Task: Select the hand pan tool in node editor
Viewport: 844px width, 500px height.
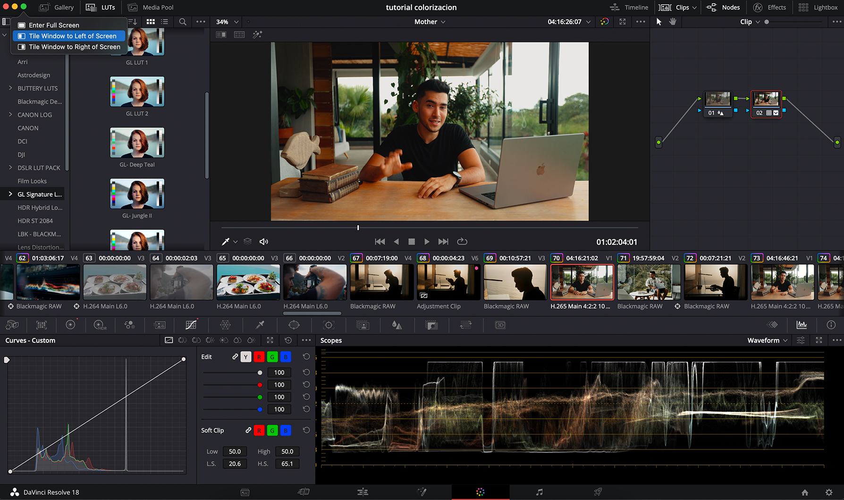Action: pos(673,22)
